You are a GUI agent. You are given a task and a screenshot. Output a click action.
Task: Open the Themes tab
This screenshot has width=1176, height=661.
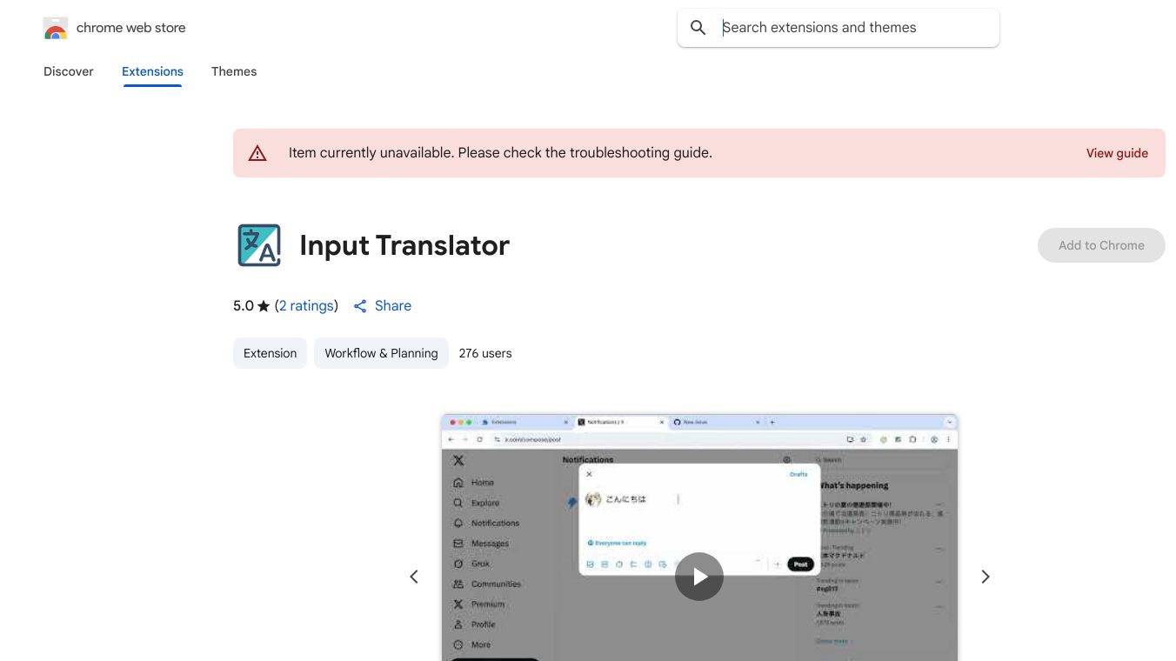pyautogui.click(x=234, y=71)
